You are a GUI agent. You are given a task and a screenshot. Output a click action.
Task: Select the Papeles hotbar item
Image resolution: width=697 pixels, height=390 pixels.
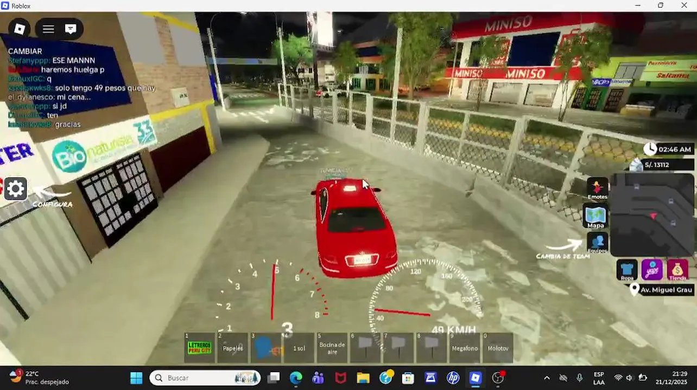(x=232, y=348)
